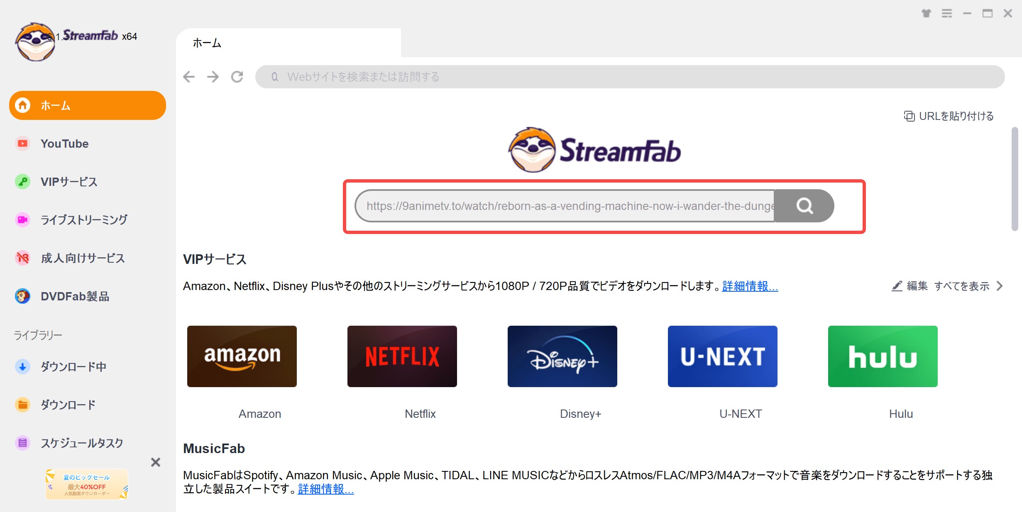
Task: Click the 9animetv URL input field
Action: pyautogui.click(x=565, y=206)
